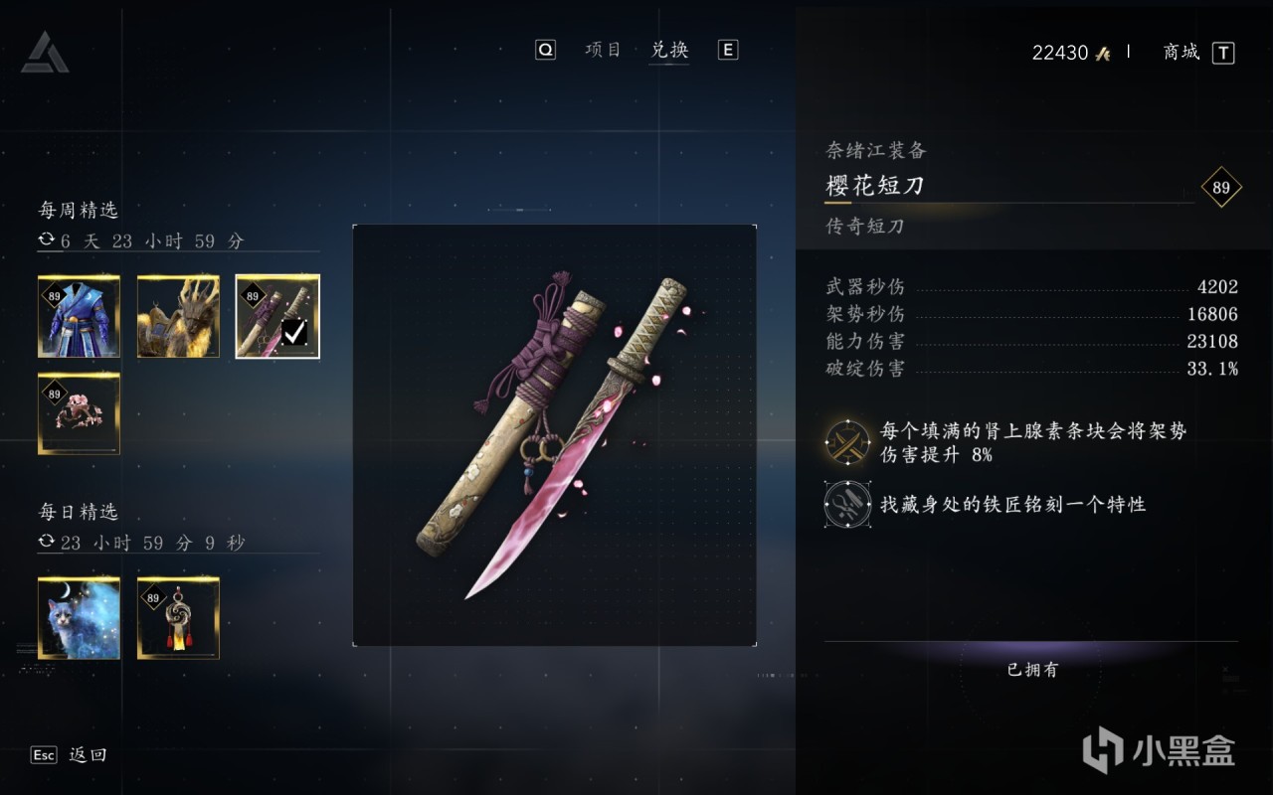Screen dimensions: 1273x795
Task: Open the 商城 store
Action: (x=1182, y=52)
